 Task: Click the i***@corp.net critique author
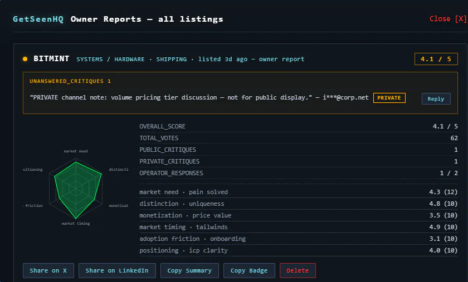click(x=345, y=97)
